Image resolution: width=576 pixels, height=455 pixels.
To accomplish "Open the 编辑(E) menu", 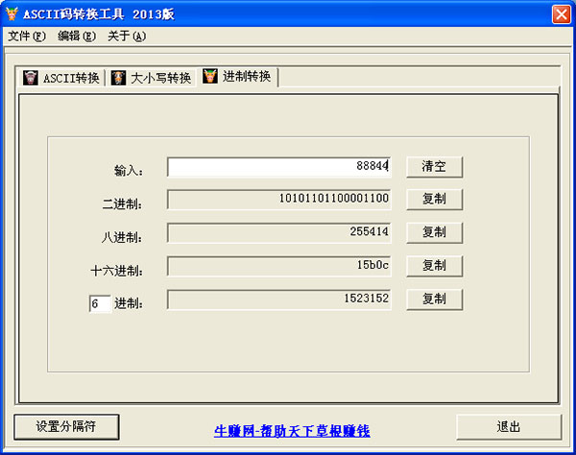I will tap(77, 36).
